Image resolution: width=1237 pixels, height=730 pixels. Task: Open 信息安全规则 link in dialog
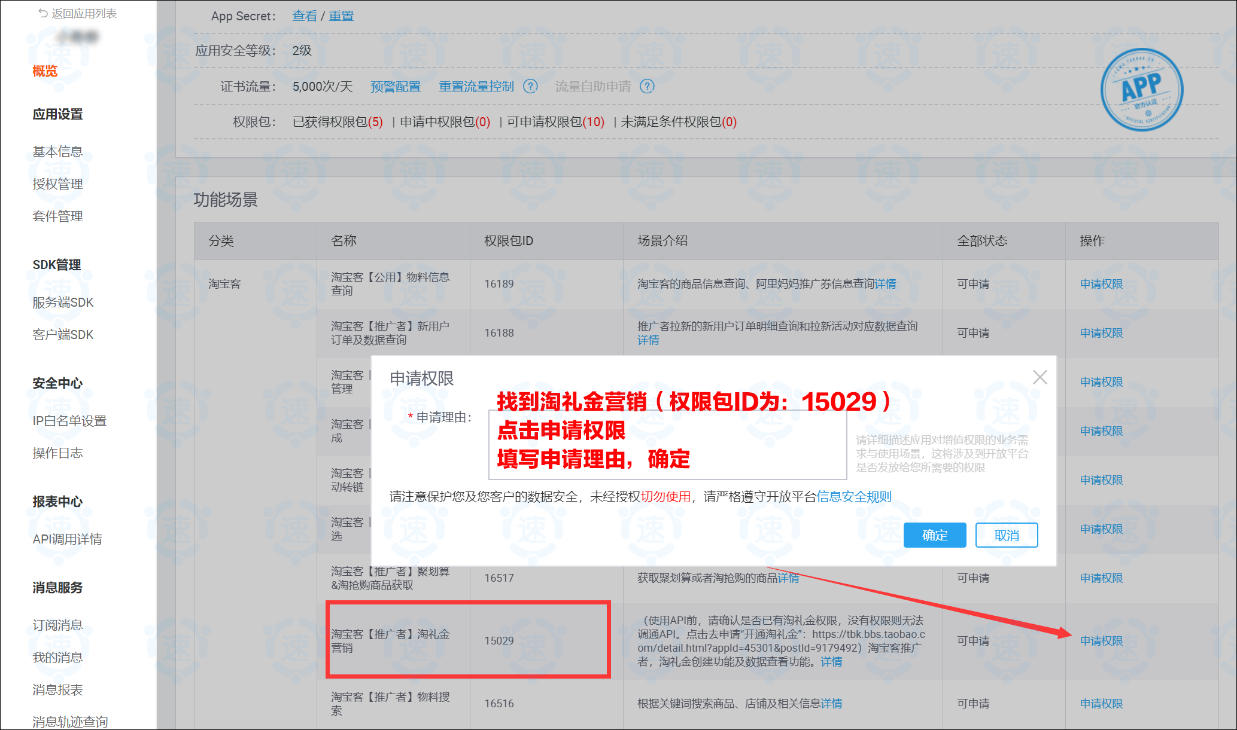click(854, 497)
